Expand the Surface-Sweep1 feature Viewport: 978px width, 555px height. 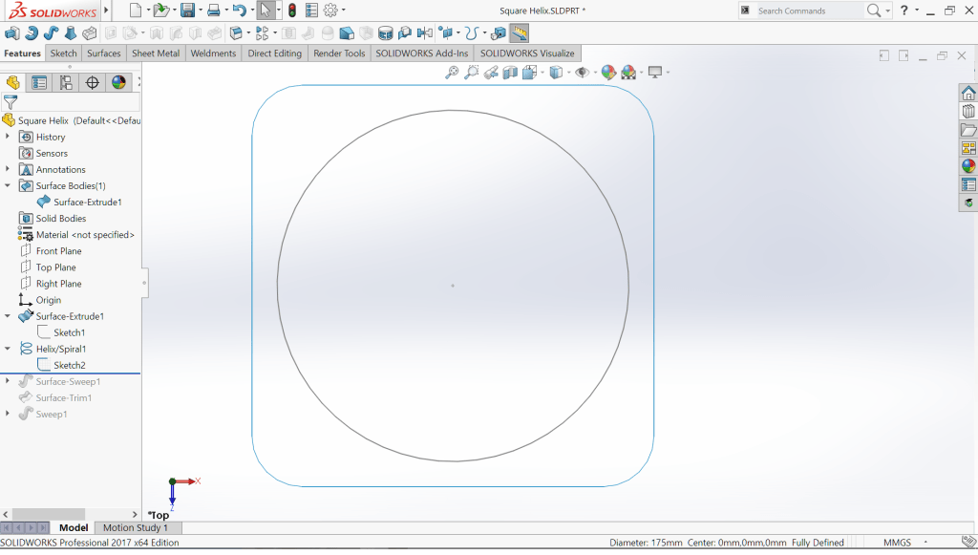8,381
